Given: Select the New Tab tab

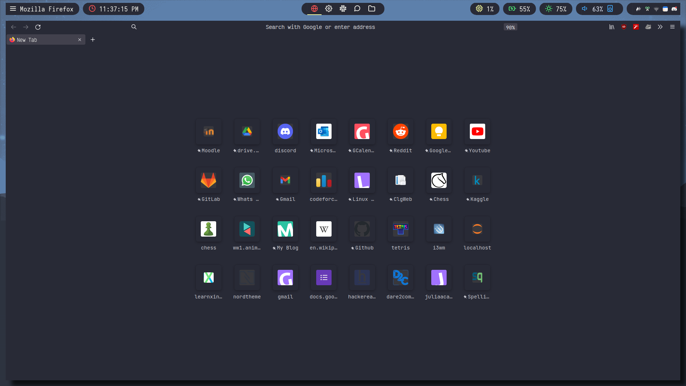Looking at the screenshot, I should click(x=43, y=40).
